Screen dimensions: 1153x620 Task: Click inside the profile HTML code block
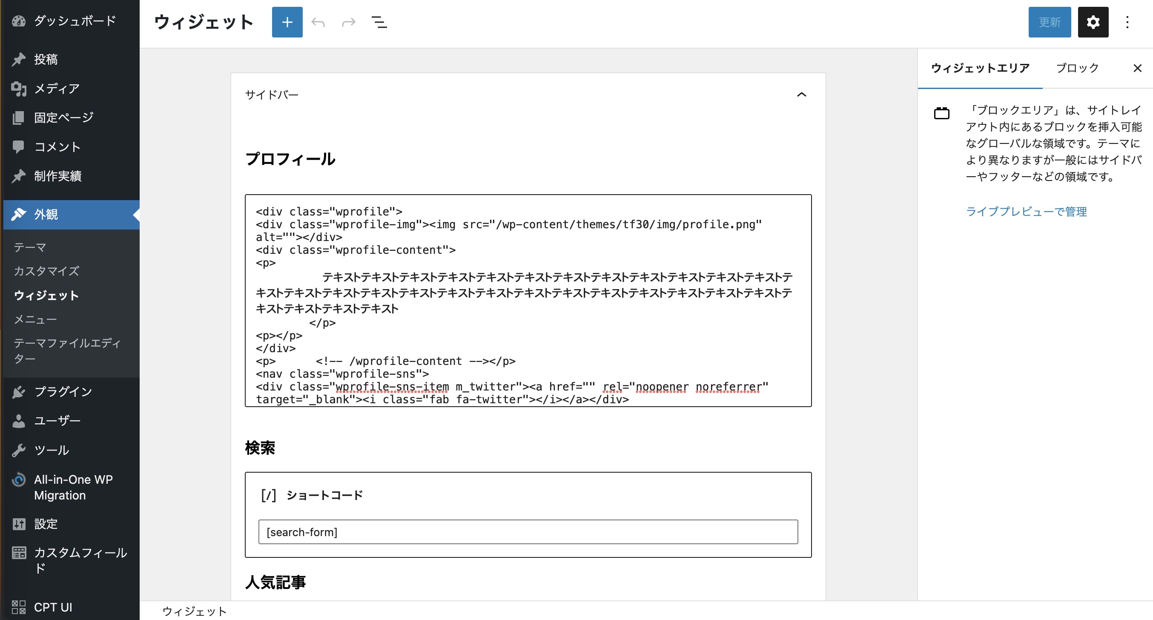[x=528, y=300]
